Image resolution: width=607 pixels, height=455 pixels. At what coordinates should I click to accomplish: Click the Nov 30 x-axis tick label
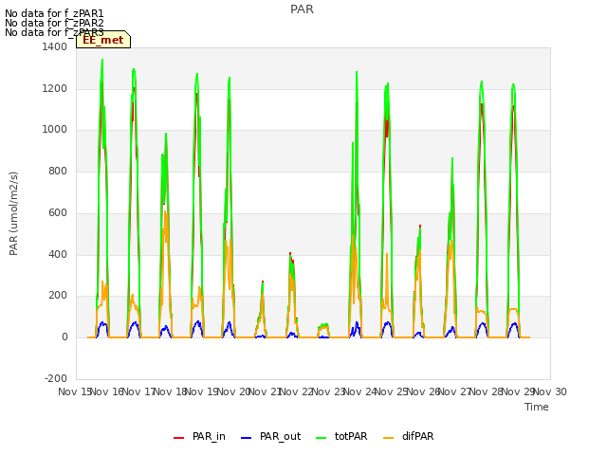[550, 391]
